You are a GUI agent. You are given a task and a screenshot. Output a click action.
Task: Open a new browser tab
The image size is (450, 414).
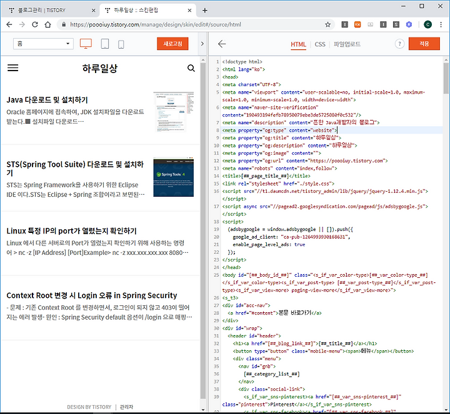(204, 11)
